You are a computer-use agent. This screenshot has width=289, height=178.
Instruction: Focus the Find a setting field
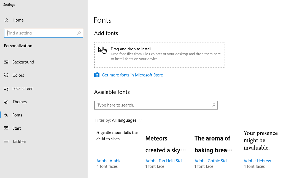(44, 33)
